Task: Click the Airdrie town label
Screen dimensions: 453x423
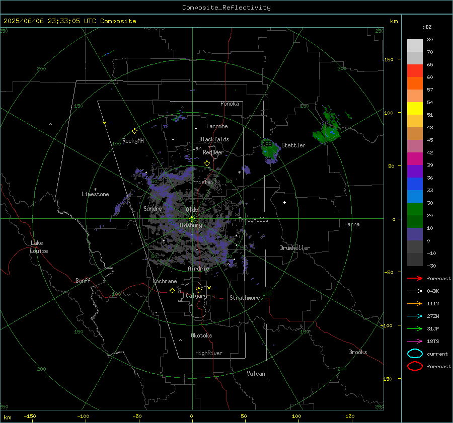Action: 198,269
